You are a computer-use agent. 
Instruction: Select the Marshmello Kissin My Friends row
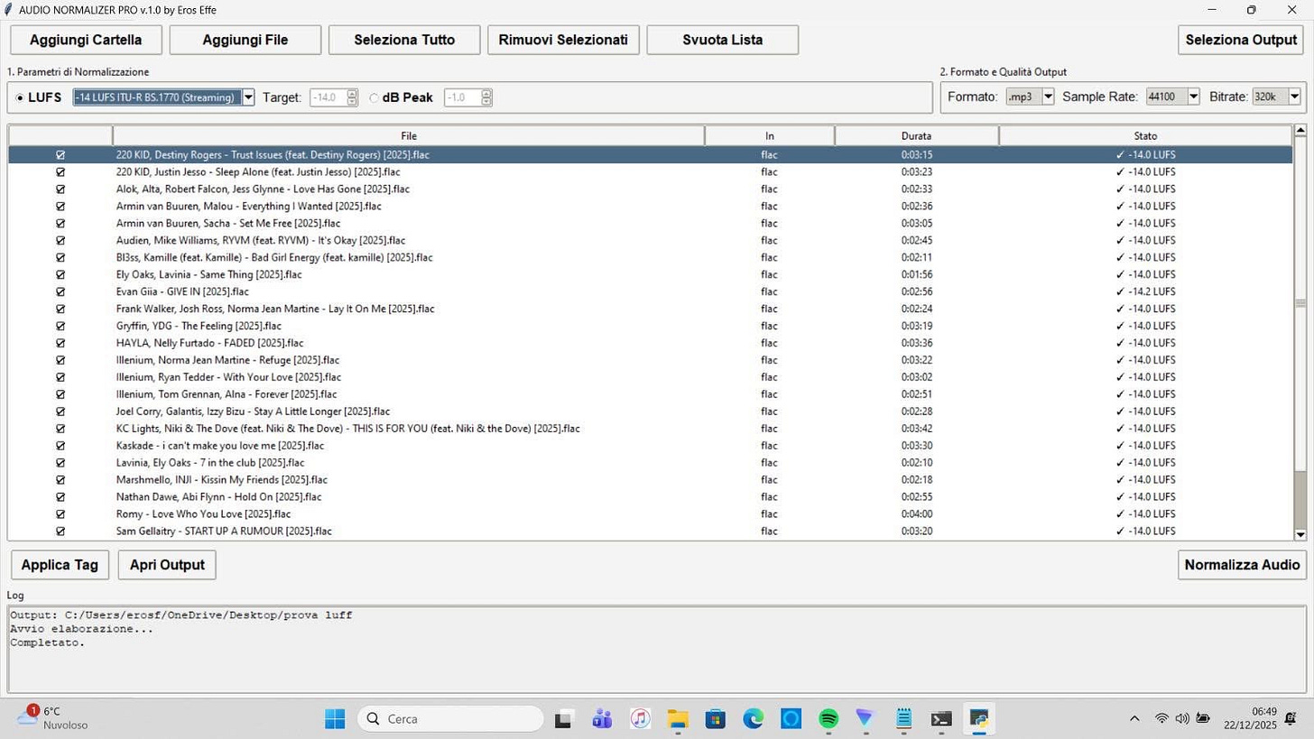coord(651,480)
